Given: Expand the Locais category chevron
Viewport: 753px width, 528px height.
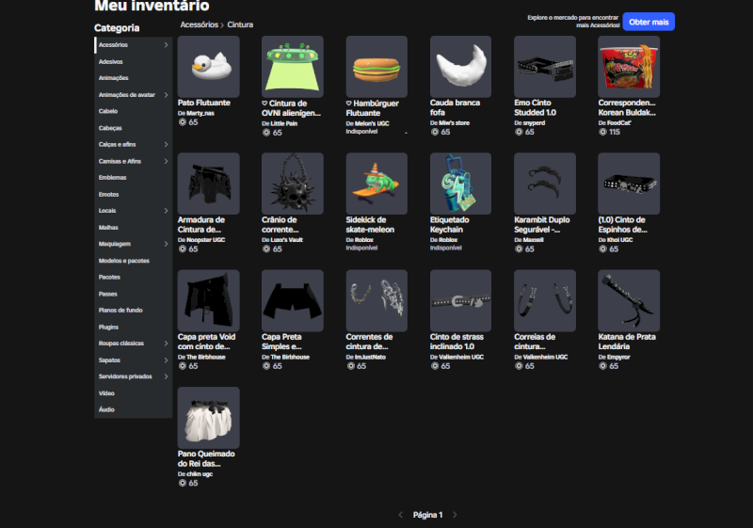Looking at the screenshot, I should click(x=167, y=211).
